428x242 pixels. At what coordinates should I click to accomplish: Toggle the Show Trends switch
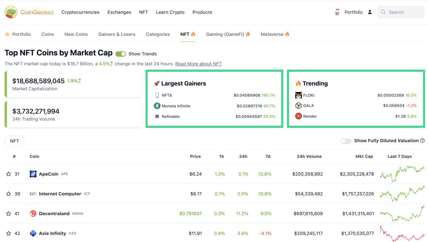121,54
